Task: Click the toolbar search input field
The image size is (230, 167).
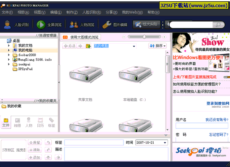Action: [x=191, y=25]
